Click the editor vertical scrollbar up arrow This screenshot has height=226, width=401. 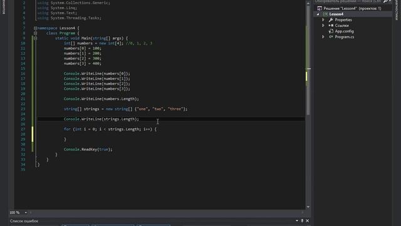point(308,3)
